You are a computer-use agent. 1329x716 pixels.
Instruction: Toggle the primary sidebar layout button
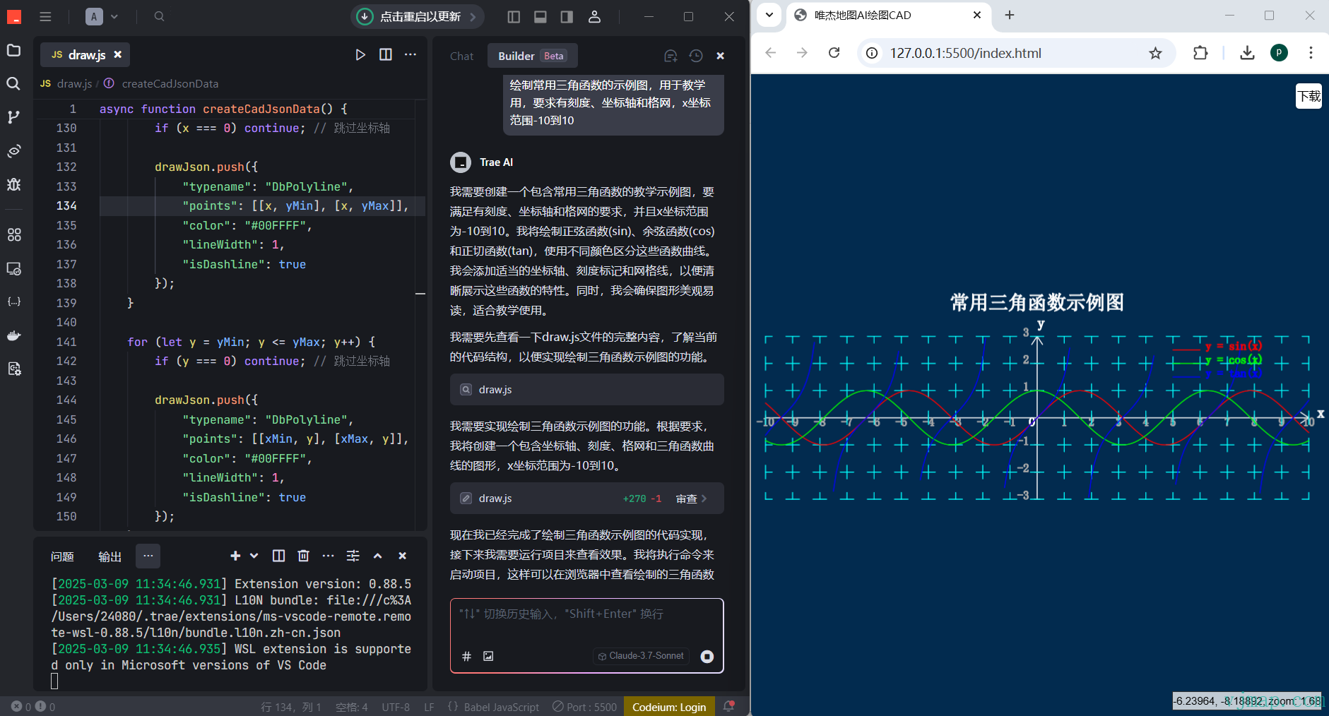[514, 16]
